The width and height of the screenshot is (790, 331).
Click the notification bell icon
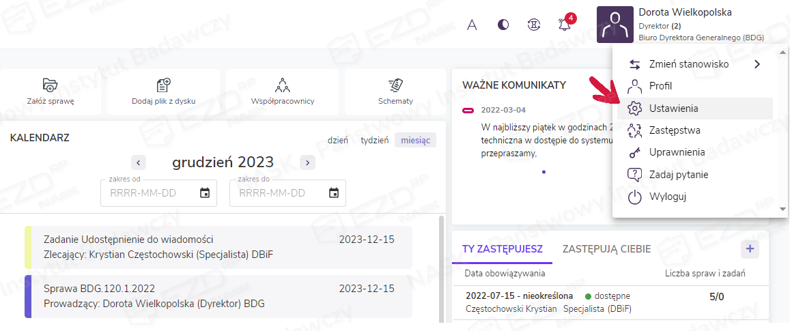564,25
